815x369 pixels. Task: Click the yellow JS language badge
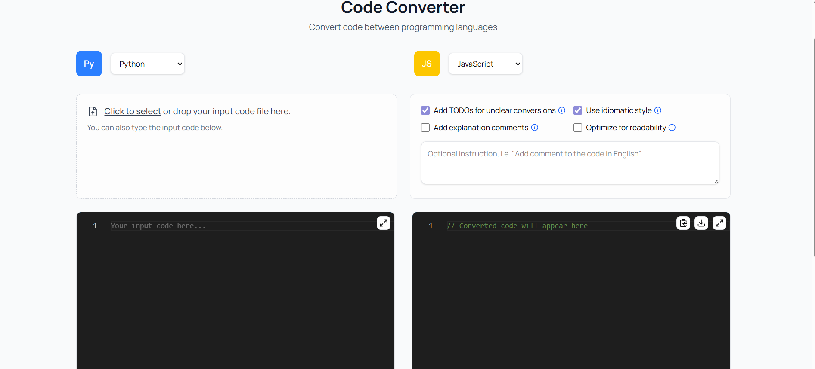pos(427,64)
